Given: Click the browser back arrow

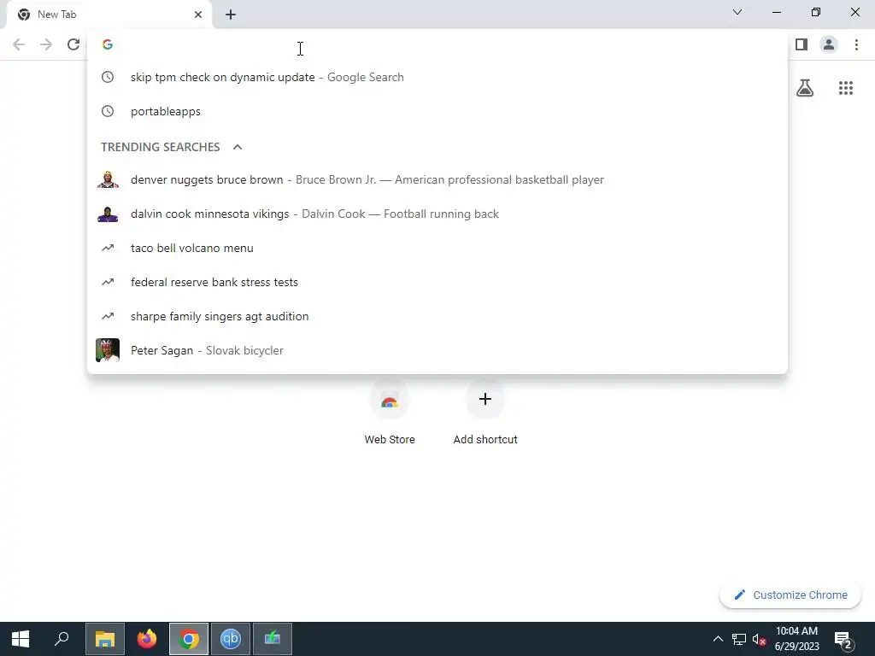Looking at the screenshot, I should pos(19,44).
